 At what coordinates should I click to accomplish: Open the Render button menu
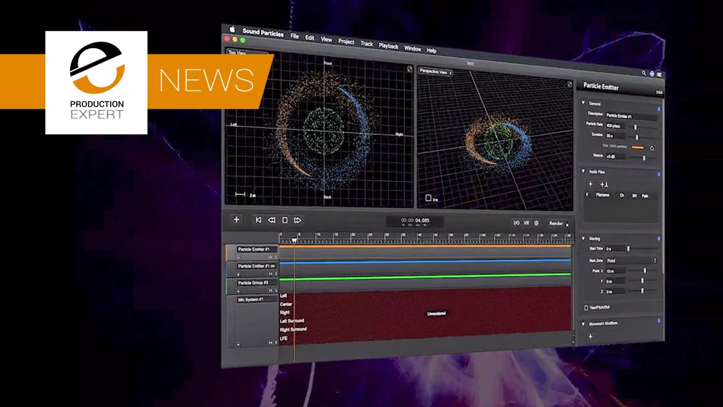[x=558, y=223]
